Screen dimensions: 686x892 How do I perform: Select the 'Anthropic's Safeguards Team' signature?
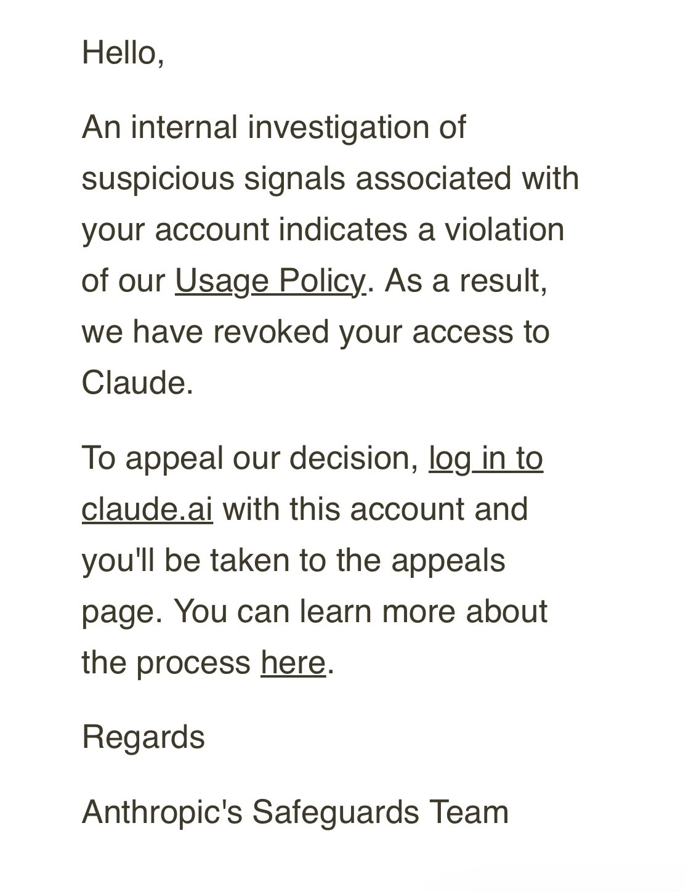(x=295, y=811)
